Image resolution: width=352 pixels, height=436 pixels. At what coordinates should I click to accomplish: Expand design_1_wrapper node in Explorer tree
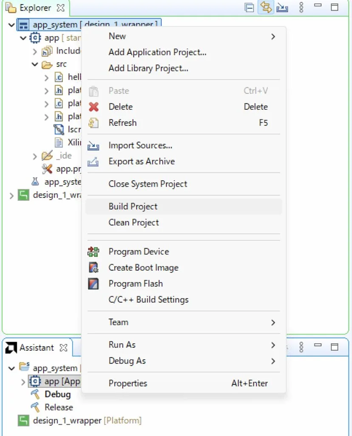click(x=11, y=195)
